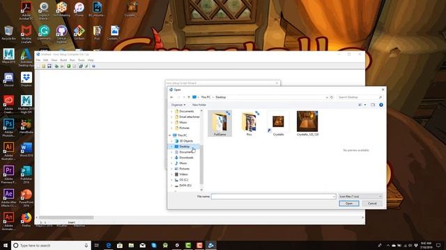Select the Adobe Illustrator desktop icon
The width and height of the screenshot is (446, 250).
click(x=8, y=151)
